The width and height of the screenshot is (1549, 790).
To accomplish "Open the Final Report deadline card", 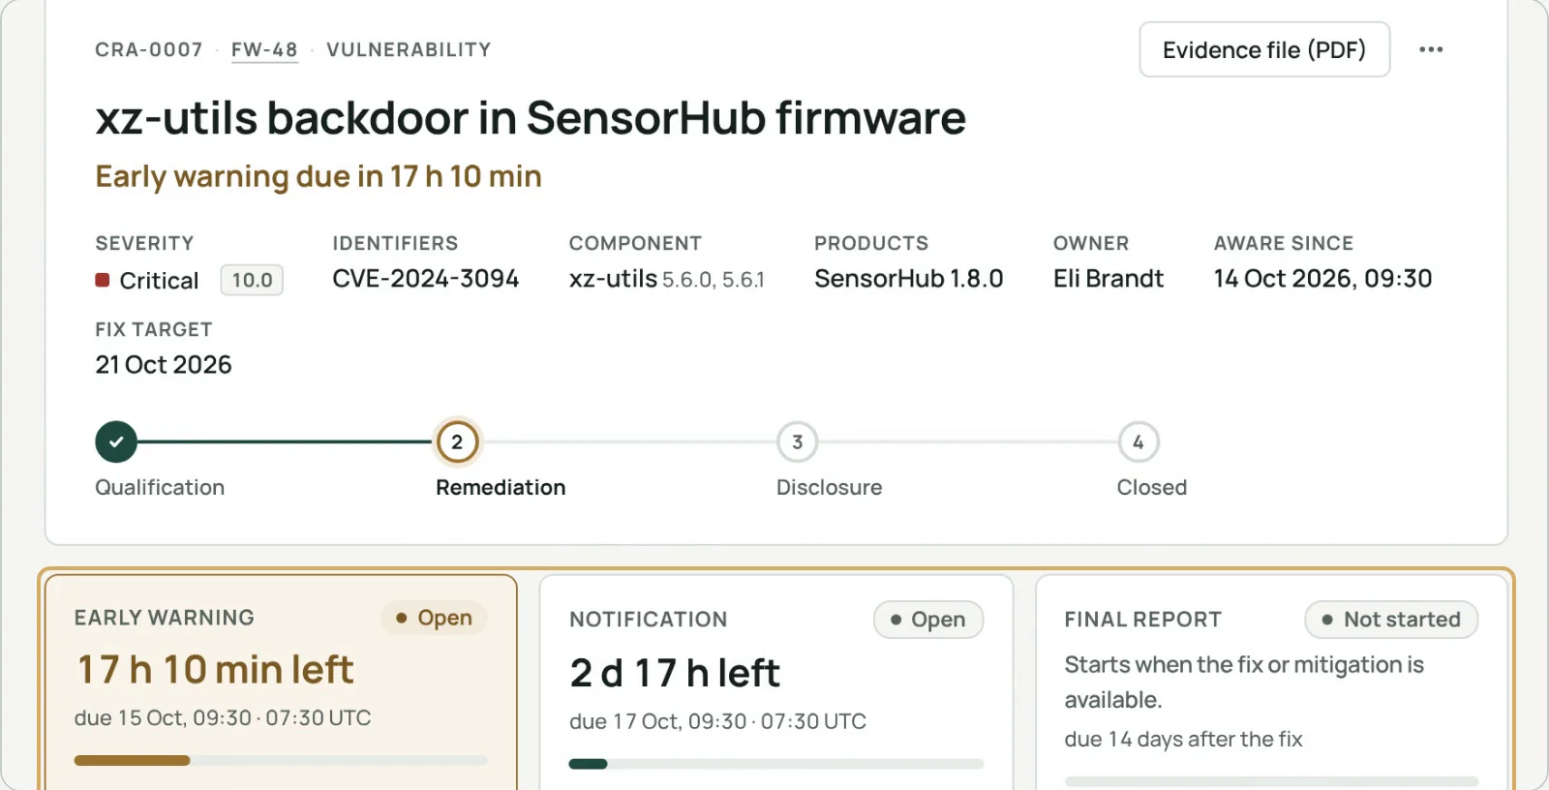I will pos(1271,683).
